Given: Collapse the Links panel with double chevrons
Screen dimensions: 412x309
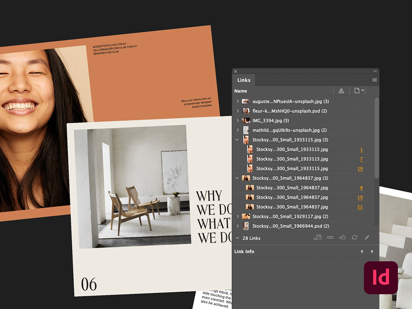Looking at the screenshot, I should coord(375,71).
